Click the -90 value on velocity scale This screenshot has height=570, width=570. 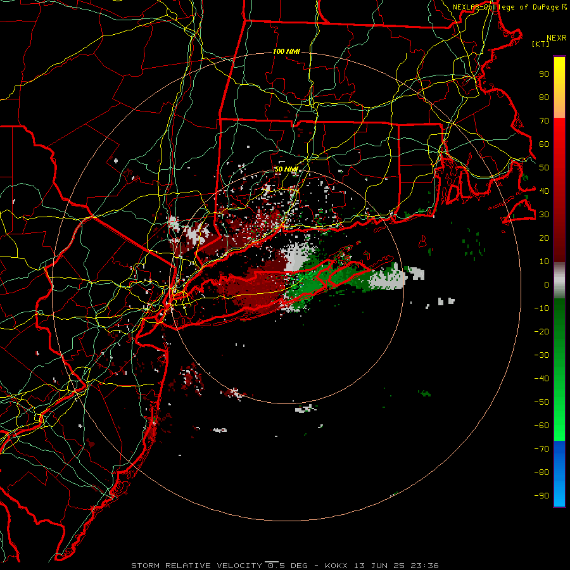click(x=541, y=495)
